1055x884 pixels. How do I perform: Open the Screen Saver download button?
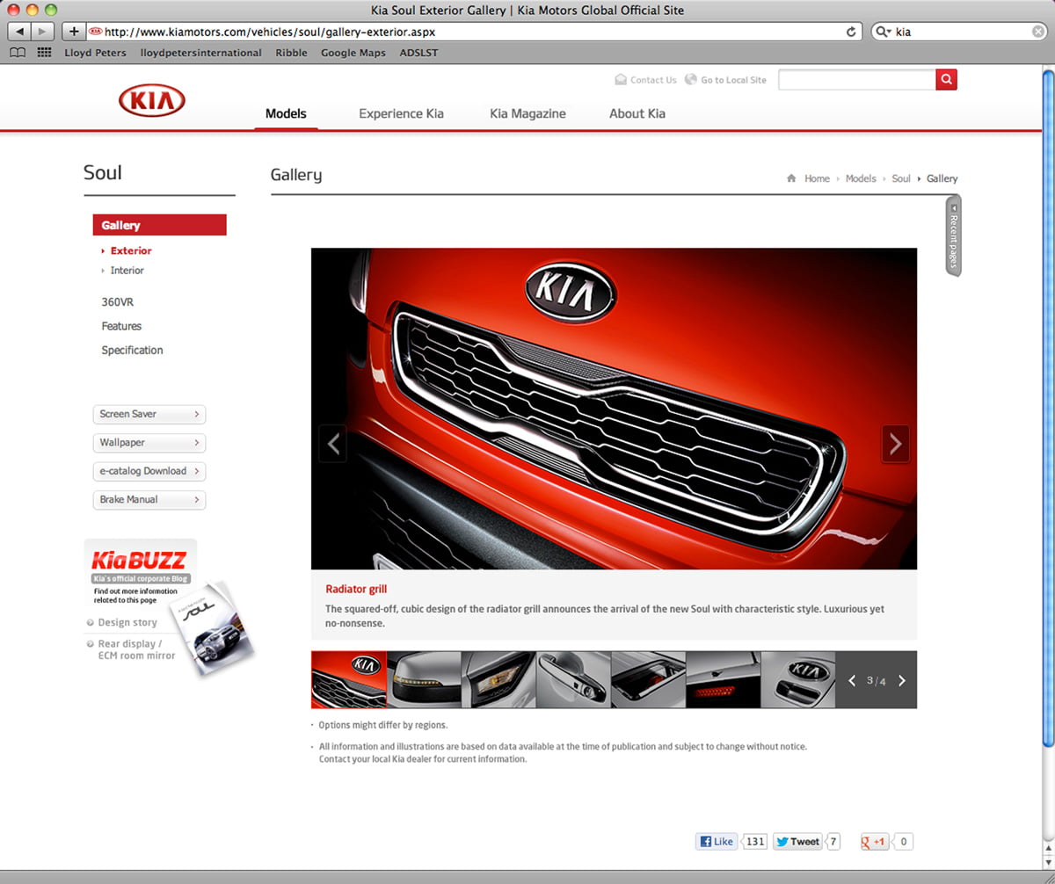pos(149,414)
